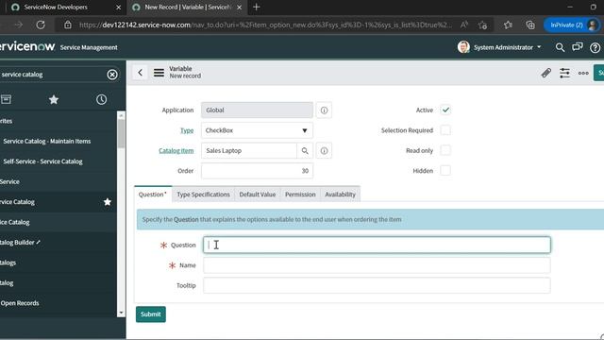Click the Tooltip text input
The height and width of the screenshot is (340, 604).
click(x=377, y=285)
